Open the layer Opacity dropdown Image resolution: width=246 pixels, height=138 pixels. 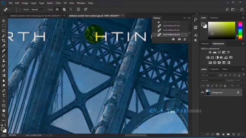(x=243, y=80)
